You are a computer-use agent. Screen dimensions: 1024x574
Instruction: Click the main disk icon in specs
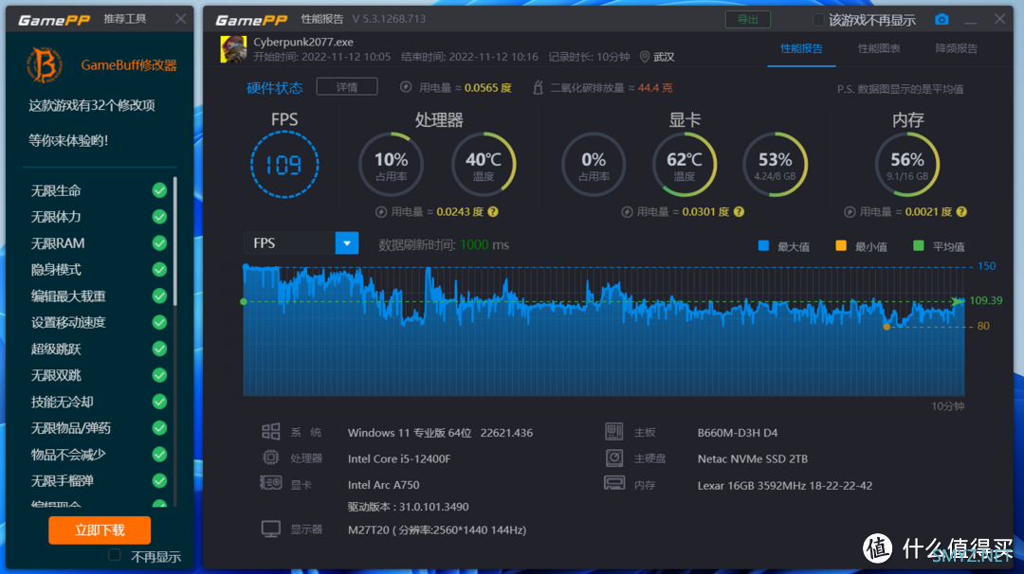(613, 457)
